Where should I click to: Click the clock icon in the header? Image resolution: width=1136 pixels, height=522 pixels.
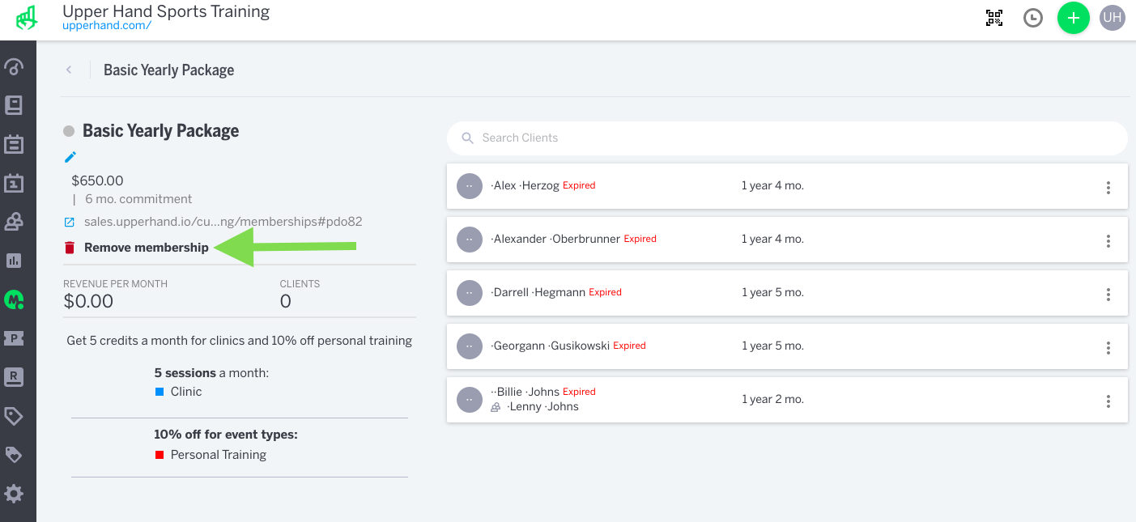pyautogui.click(x=1032, y=18)
